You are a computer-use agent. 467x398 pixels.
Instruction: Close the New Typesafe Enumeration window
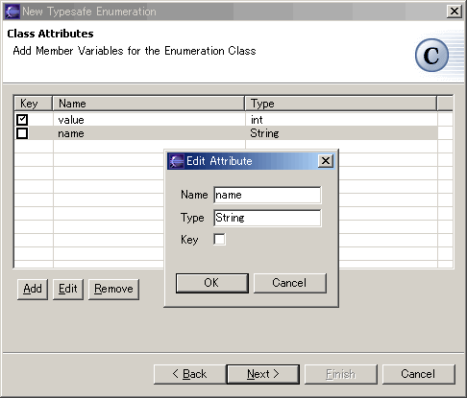455,12
